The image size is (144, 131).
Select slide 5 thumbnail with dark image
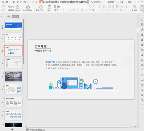(x=13, y=76)
